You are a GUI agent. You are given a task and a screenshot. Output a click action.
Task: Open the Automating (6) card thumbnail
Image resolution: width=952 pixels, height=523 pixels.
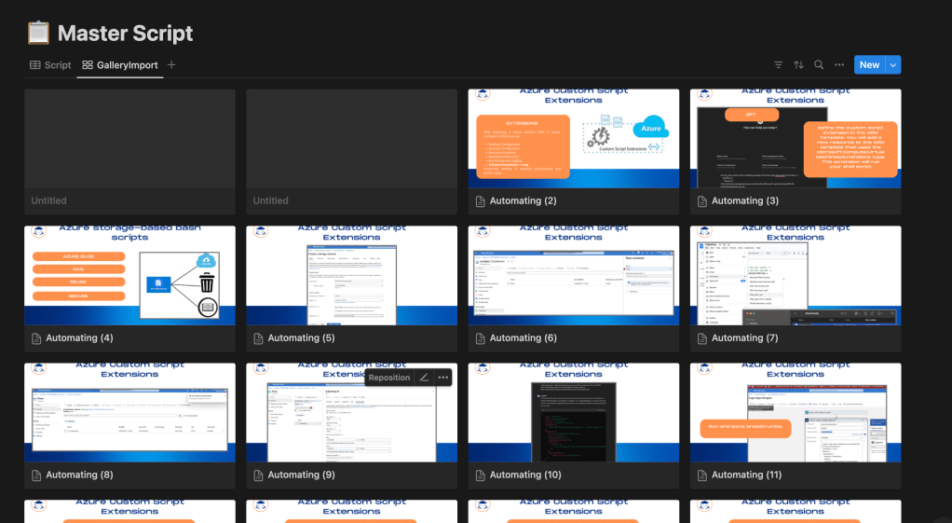(x=574, y=276)
